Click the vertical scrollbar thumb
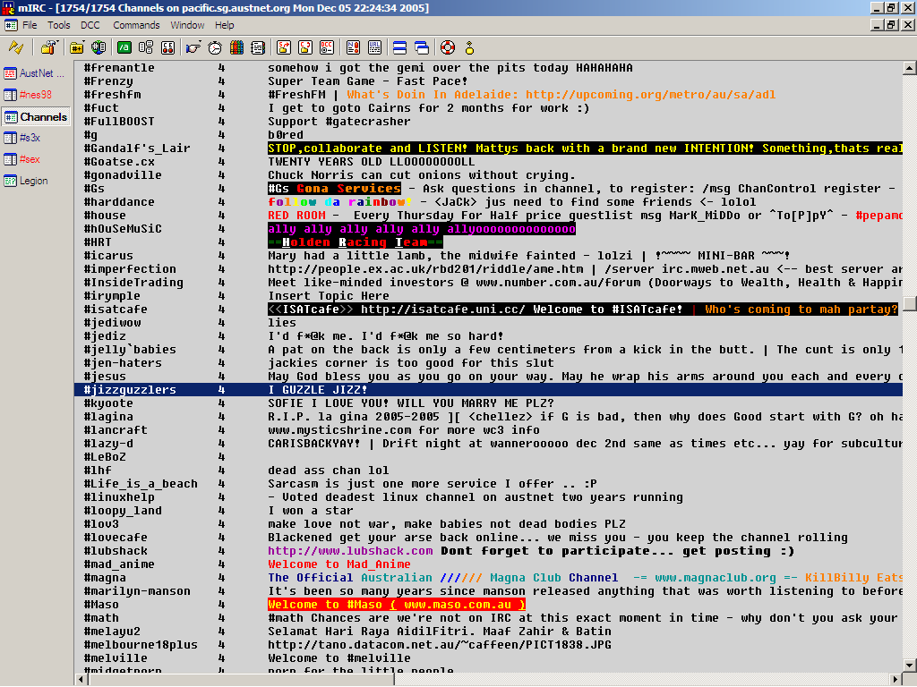917x687 pixels. point(909,304)
